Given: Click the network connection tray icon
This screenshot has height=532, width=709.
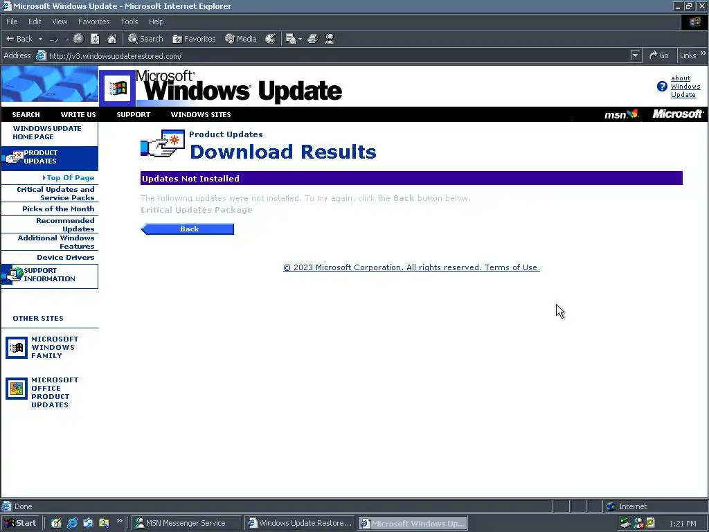Looking at the screenshot, I should coord(625,524).
